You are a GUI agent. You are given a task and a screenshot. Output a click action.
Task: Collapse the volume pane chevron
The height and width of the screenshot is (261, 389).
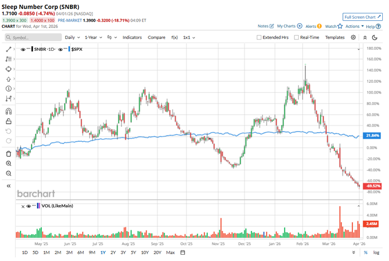pyautogui.click(x=358, y=206)
